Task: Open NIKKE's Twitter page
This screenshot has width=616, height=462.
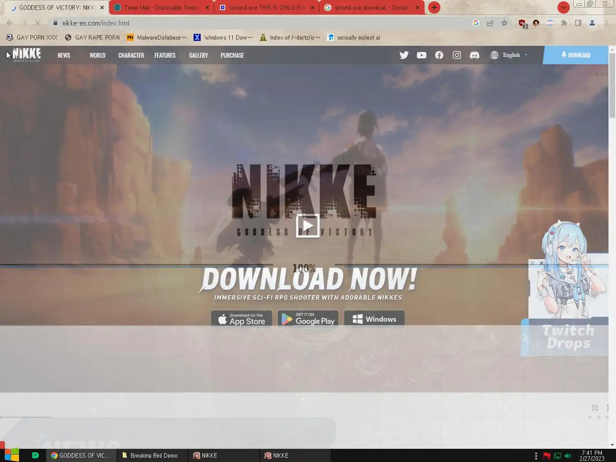Action: click(x=404, y=55)
